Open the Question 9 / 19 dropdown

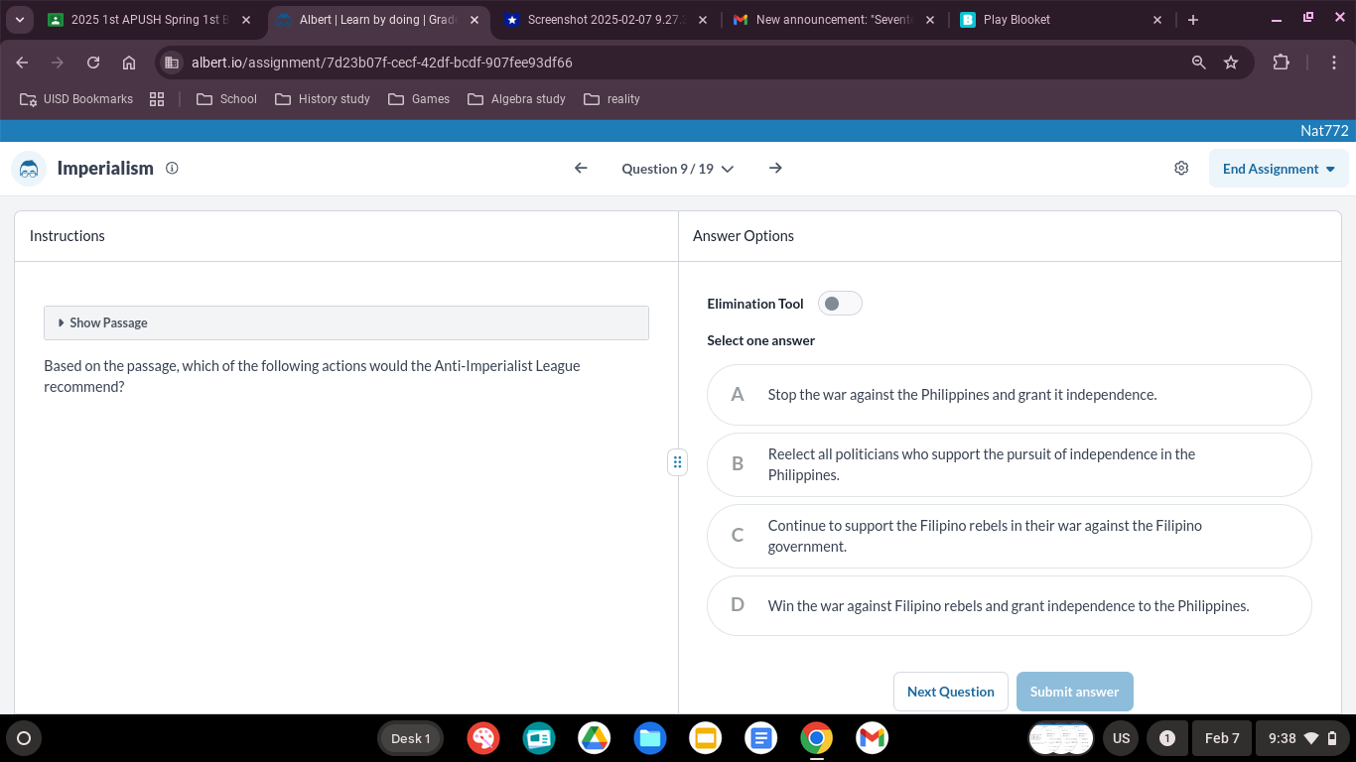point(678,169)
